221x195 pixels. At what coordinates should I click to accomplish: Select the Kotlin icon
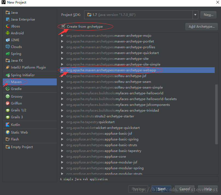pyautogui.click(x=8, y=125)
